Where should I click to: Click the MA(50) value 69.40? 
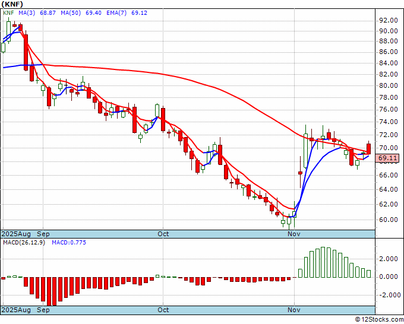[93, 12]
